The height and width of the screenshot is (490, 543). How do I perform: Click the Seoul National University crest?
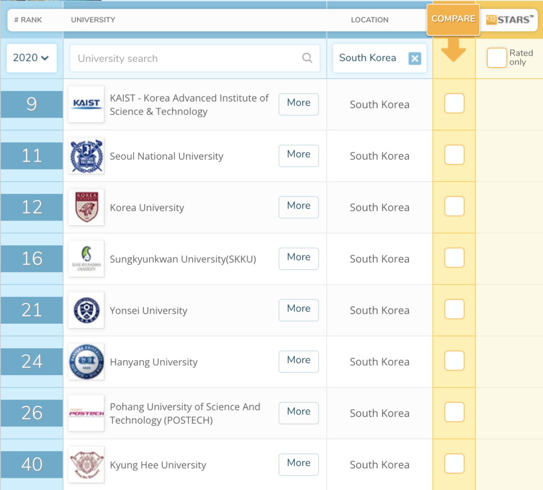(x=86, y=156)
